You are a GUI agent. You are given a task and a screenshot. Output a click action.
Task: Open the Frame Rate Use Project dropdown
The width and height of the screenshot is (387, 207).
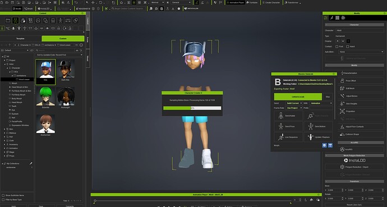(x=294, y=108)
